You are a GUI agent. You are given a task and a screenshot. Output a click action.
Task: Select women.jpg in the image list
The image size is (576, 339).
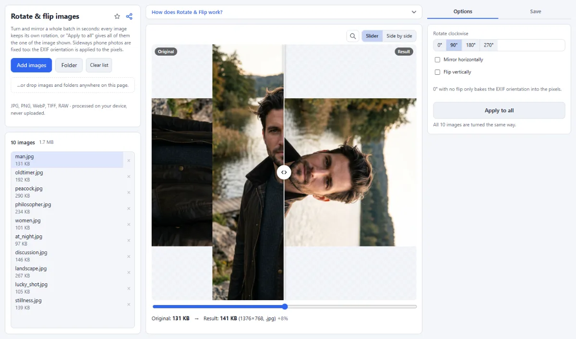(67, 224)
